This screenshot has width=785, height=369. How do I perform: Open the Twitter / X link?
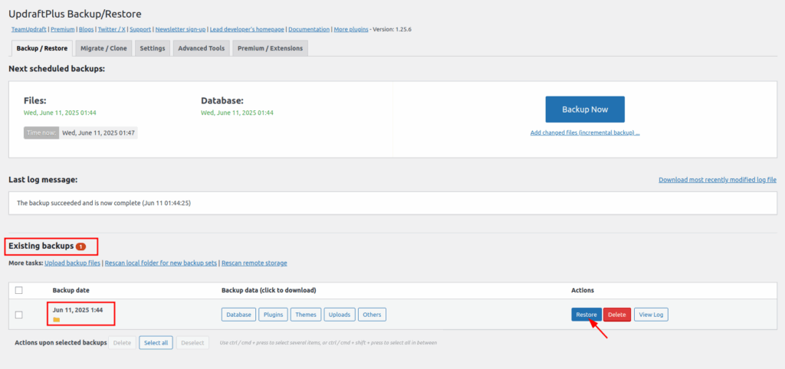112,30
